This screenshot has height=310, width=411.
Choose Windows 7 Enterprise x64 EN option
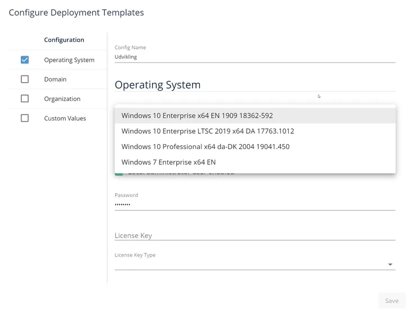coord(255,162)
